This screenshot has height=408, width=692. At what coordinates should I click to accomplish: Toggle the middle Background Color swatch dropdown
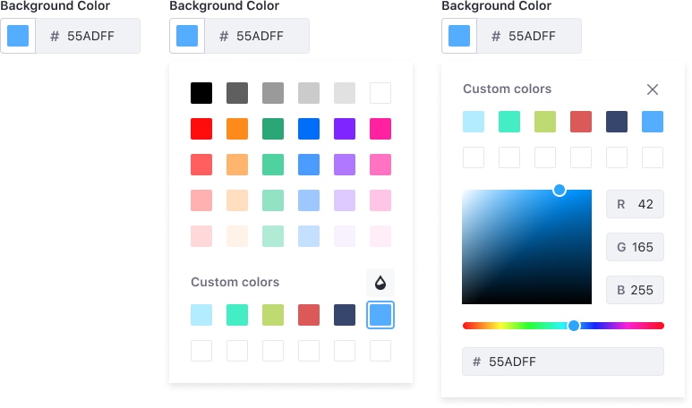coord(187,37)
